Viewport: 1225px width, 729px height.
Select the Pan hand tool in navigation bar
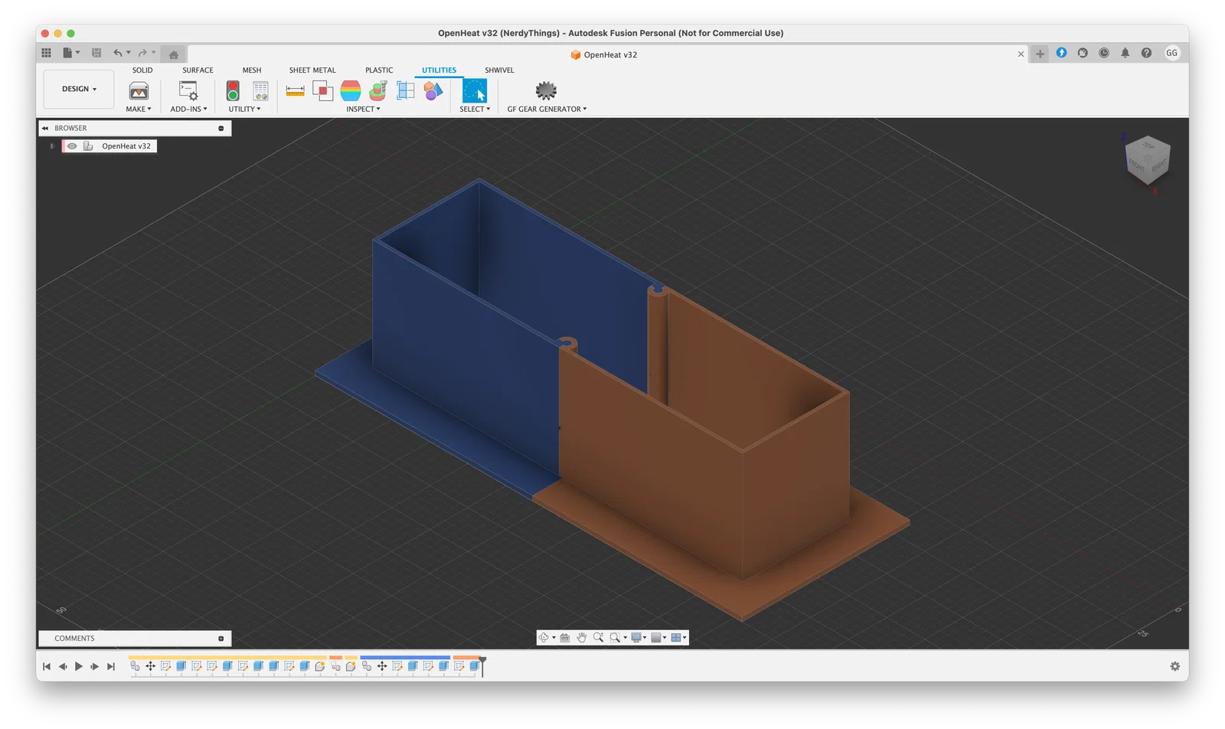pos(582,638)
